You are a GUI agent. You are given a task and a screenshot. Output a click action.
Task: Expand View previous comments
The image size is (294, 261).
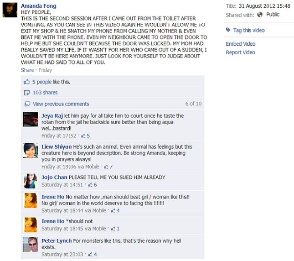(61, 104)
